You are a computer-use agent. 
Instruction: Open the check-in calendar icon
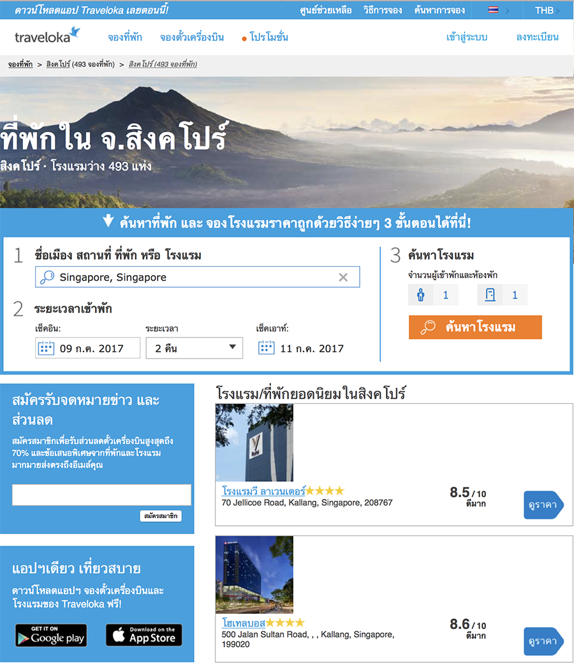click(46, 348)
